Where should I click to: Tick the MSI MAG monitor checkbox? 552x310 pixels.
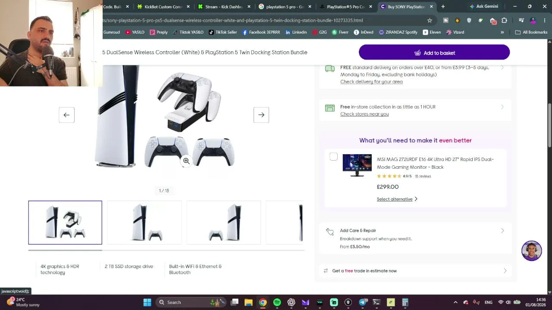(333, 157)
